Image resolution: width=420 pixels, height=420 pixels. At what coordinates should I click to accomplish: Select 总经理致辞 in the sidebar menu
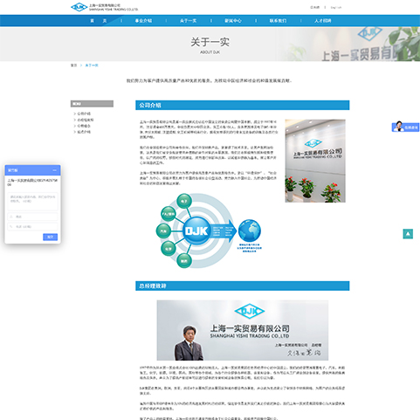tap(86, 120)
